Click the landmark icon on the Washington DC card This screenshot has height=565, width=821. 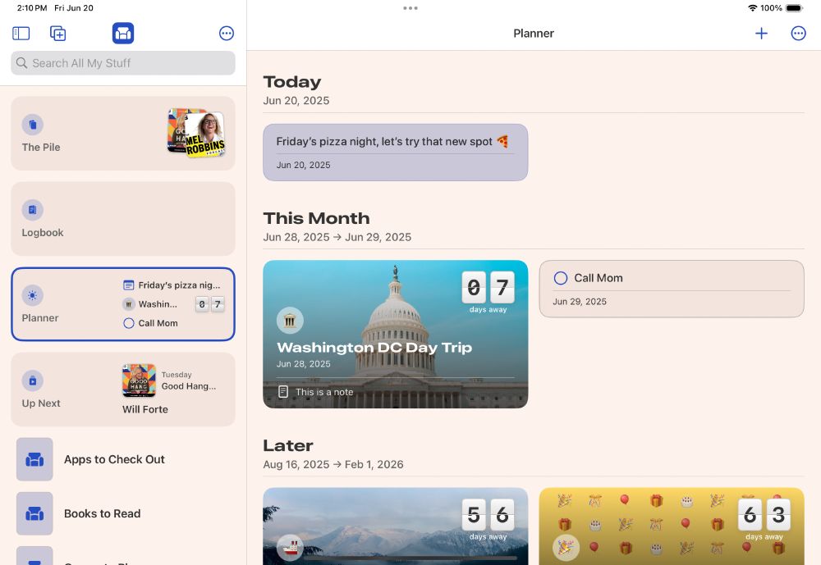click(x=290, y=320)
